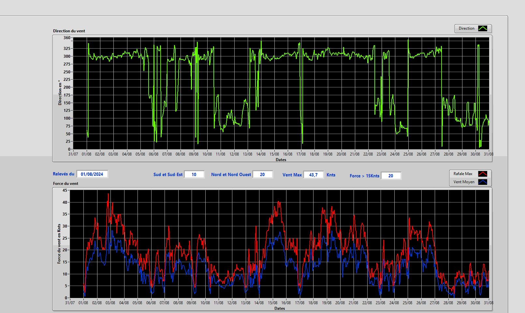This screenshot has width=525, height=313.
Task: Click 360 on the direction chart scale
Action: (67, 38)
